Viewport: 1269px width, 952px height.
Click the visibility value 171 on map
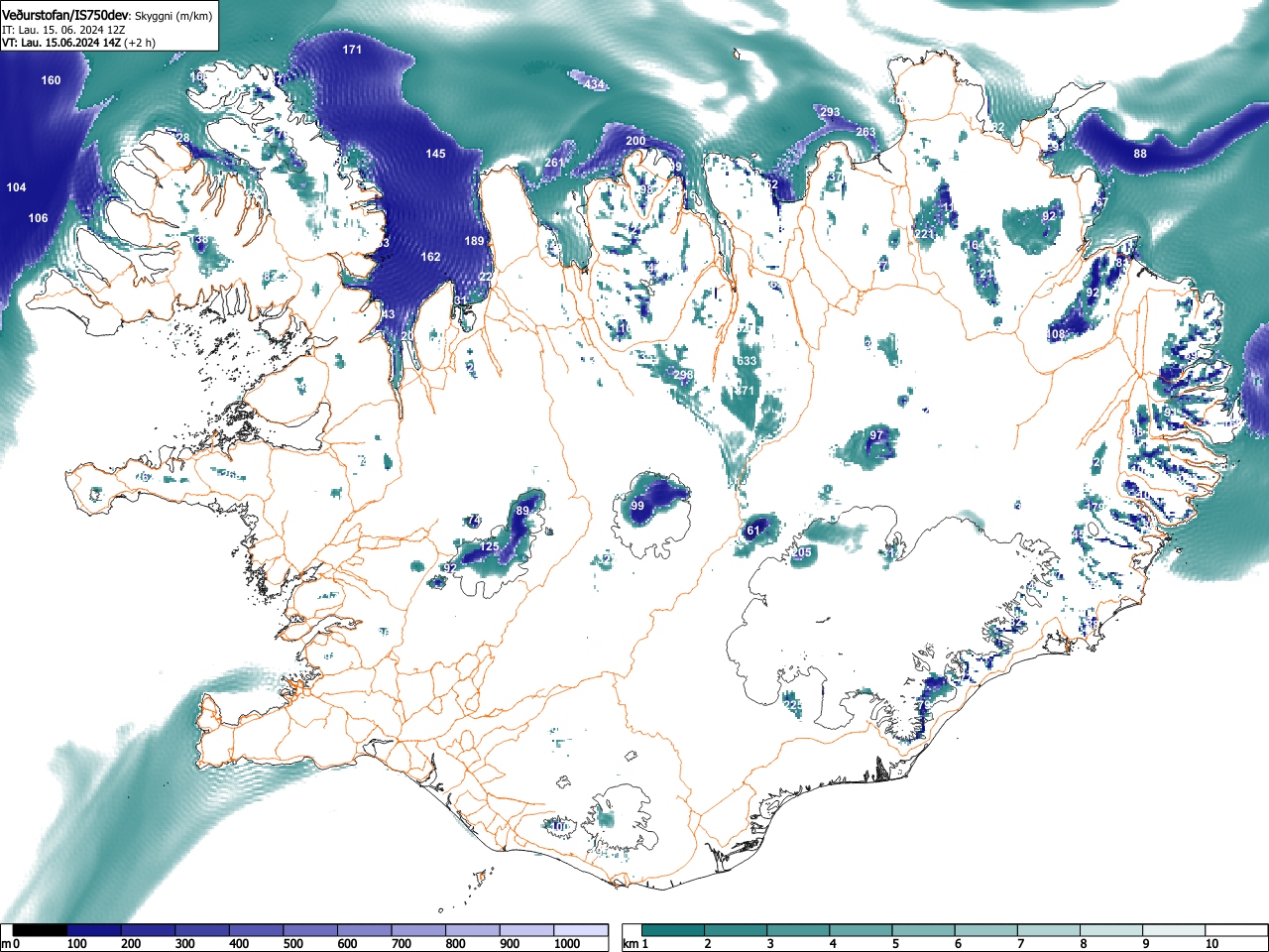click(x=352, y=50)
